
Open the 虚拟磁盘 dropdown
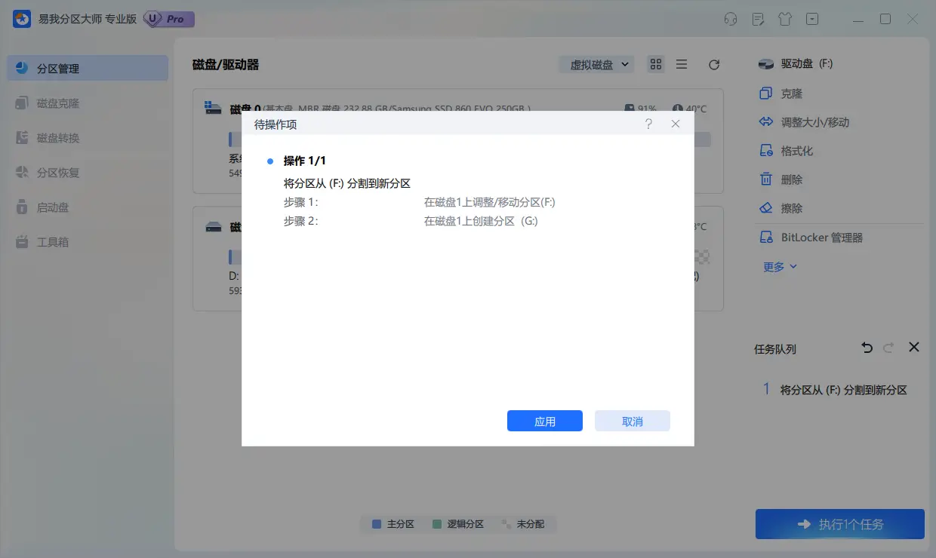(x=596, y=64)
